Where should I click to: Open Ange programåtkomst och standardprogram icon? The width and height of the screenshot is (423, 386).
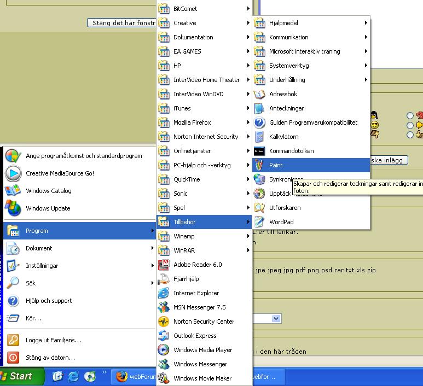[13, 156]
